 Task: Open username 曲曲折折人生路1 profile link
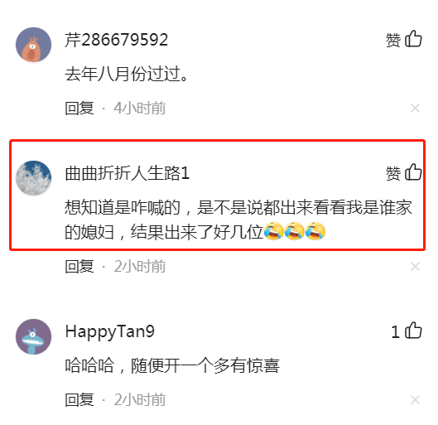[128, 173]
